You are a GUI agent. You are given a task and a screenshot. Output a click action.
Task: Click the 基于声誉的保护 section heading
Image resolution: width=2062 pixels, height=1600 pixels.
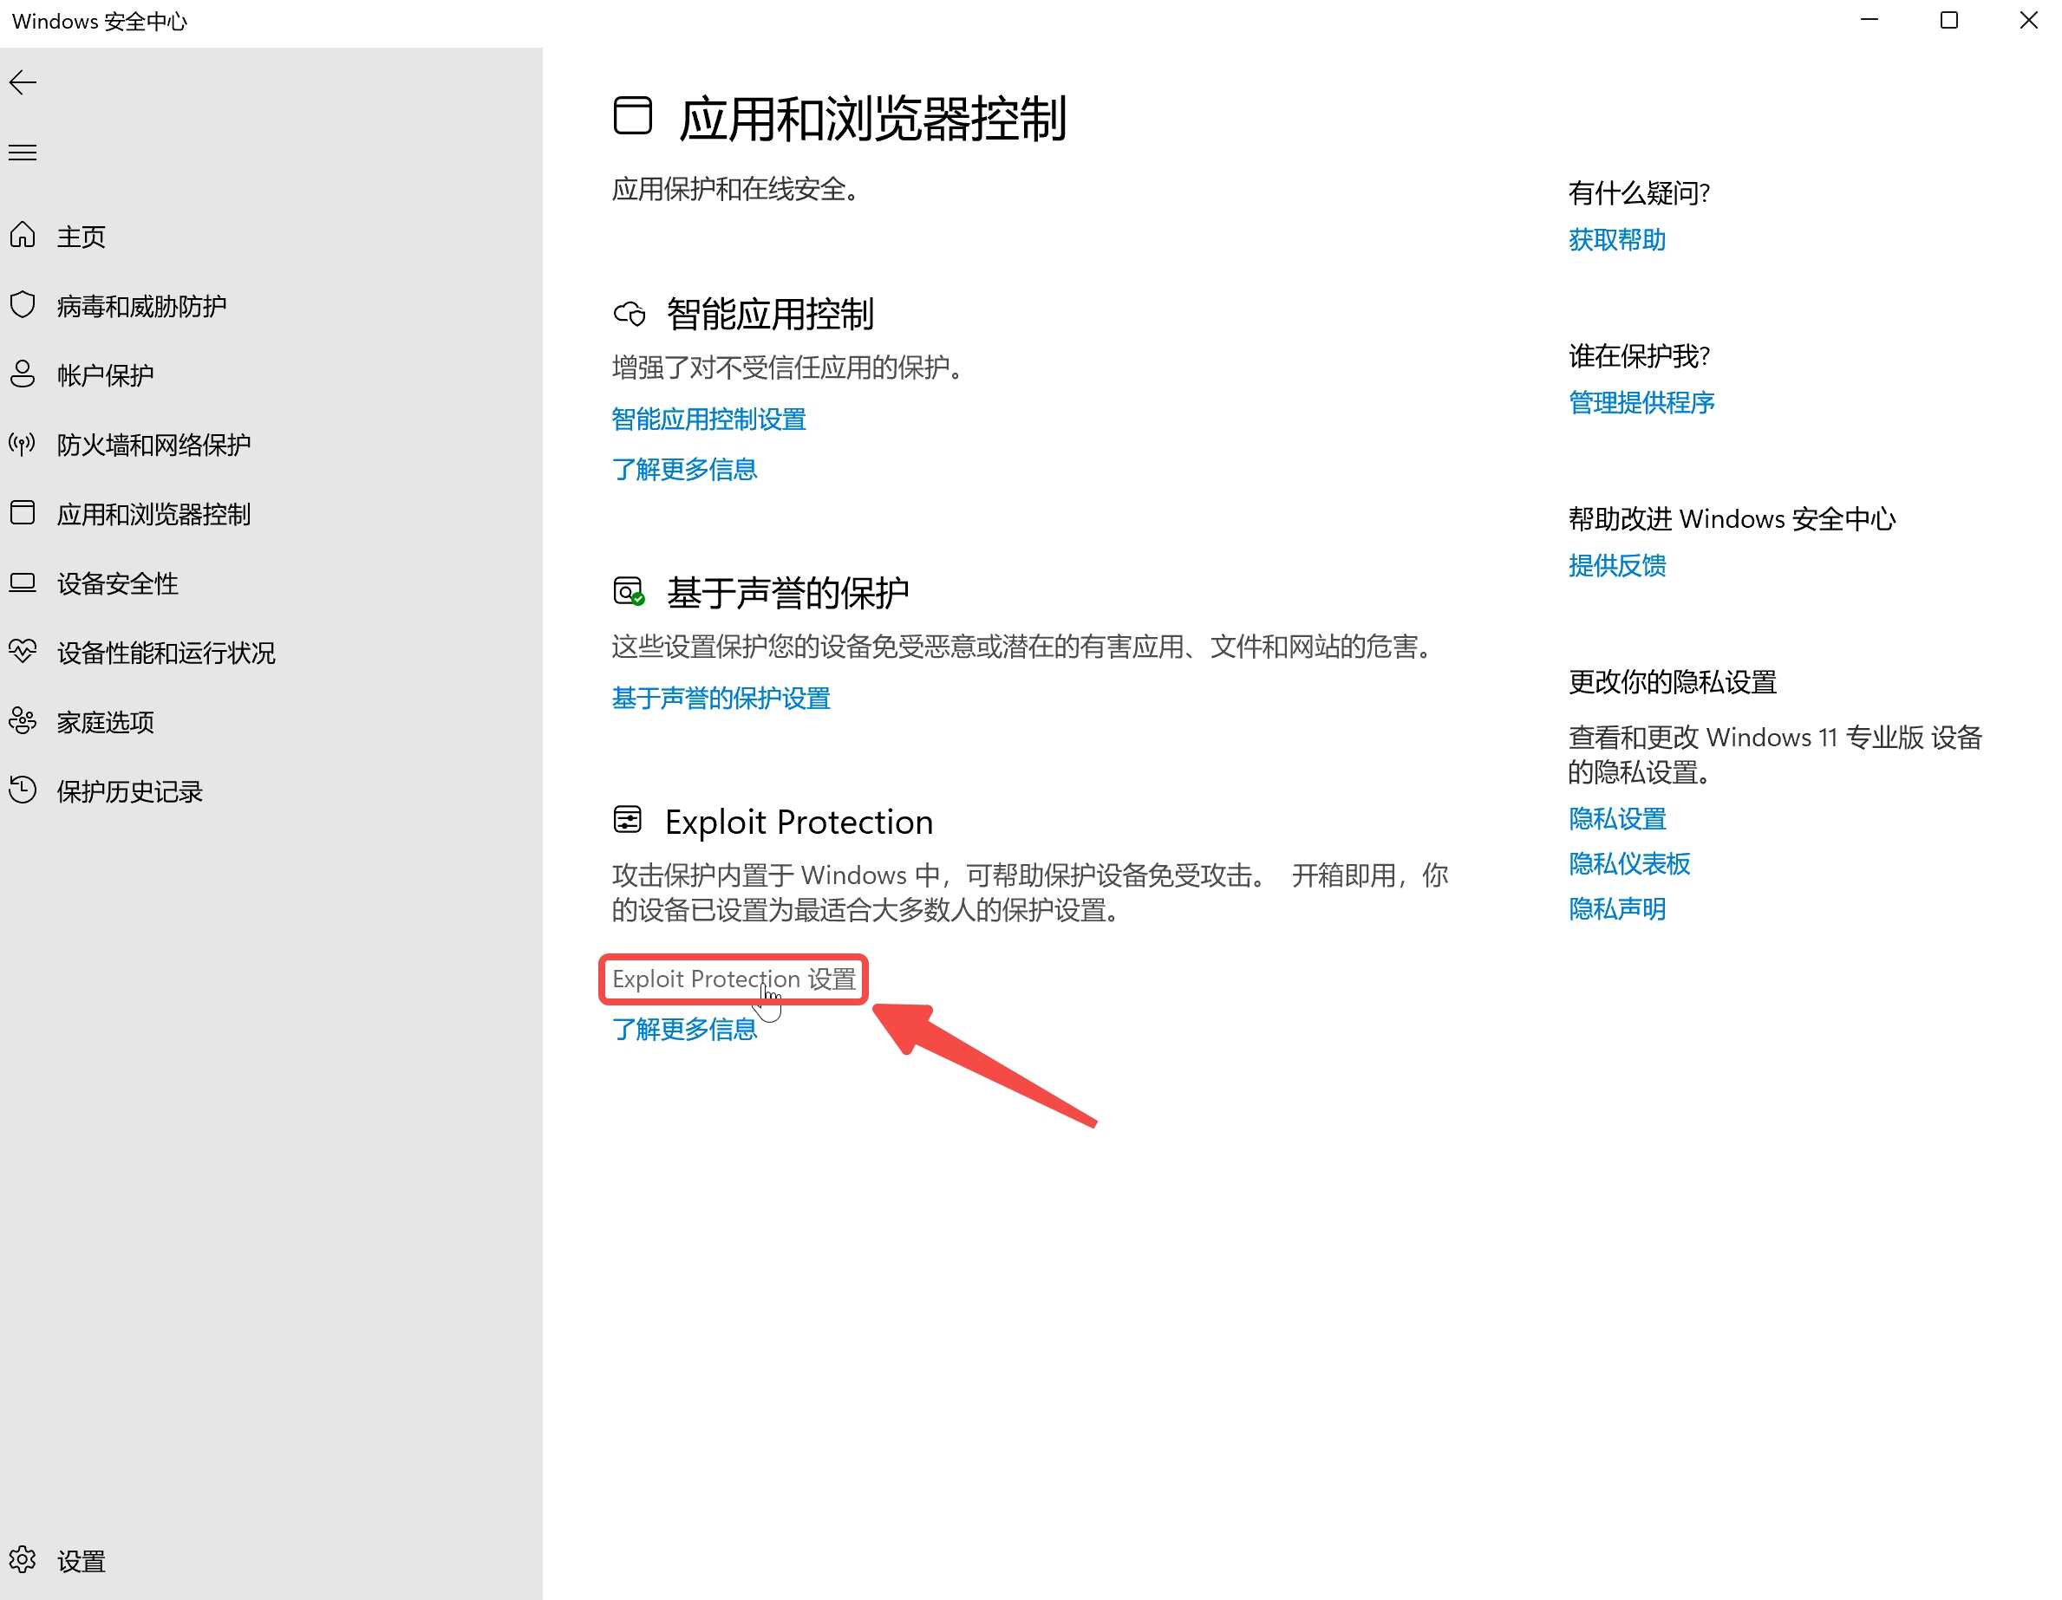tap(788, 593)
